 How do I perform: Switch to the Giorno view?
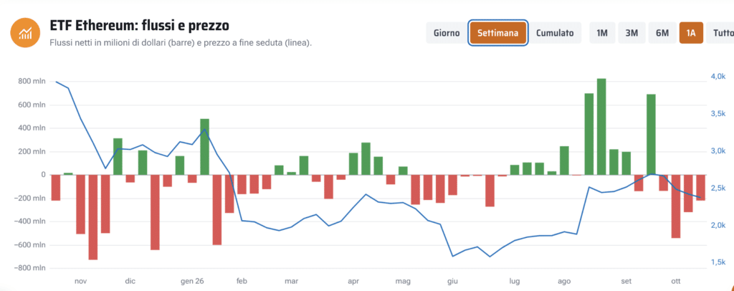(x=447, y=33)
